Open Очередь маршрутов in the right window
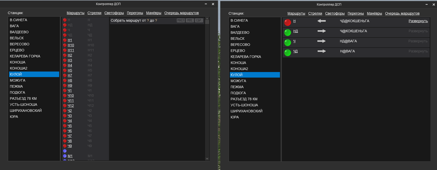437x170 pixels. (x=402, y=13)
